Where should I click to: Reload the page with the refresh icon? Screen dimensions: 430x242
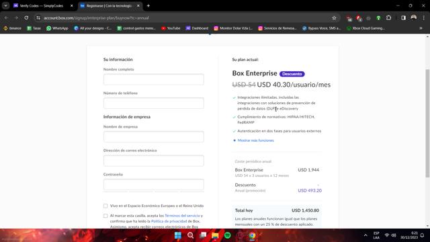point(26,18)
